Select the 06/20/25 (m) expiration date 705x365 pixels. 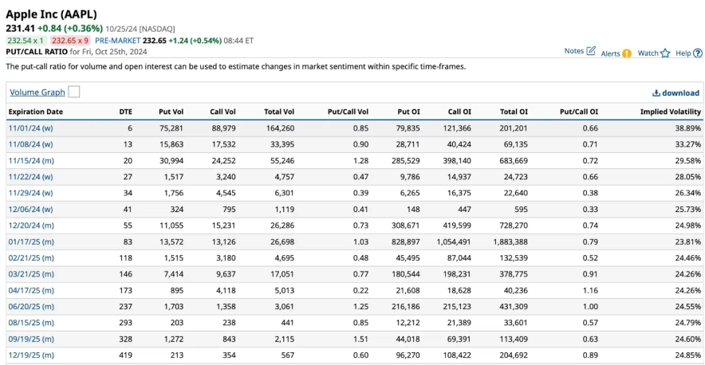(31, 307)
